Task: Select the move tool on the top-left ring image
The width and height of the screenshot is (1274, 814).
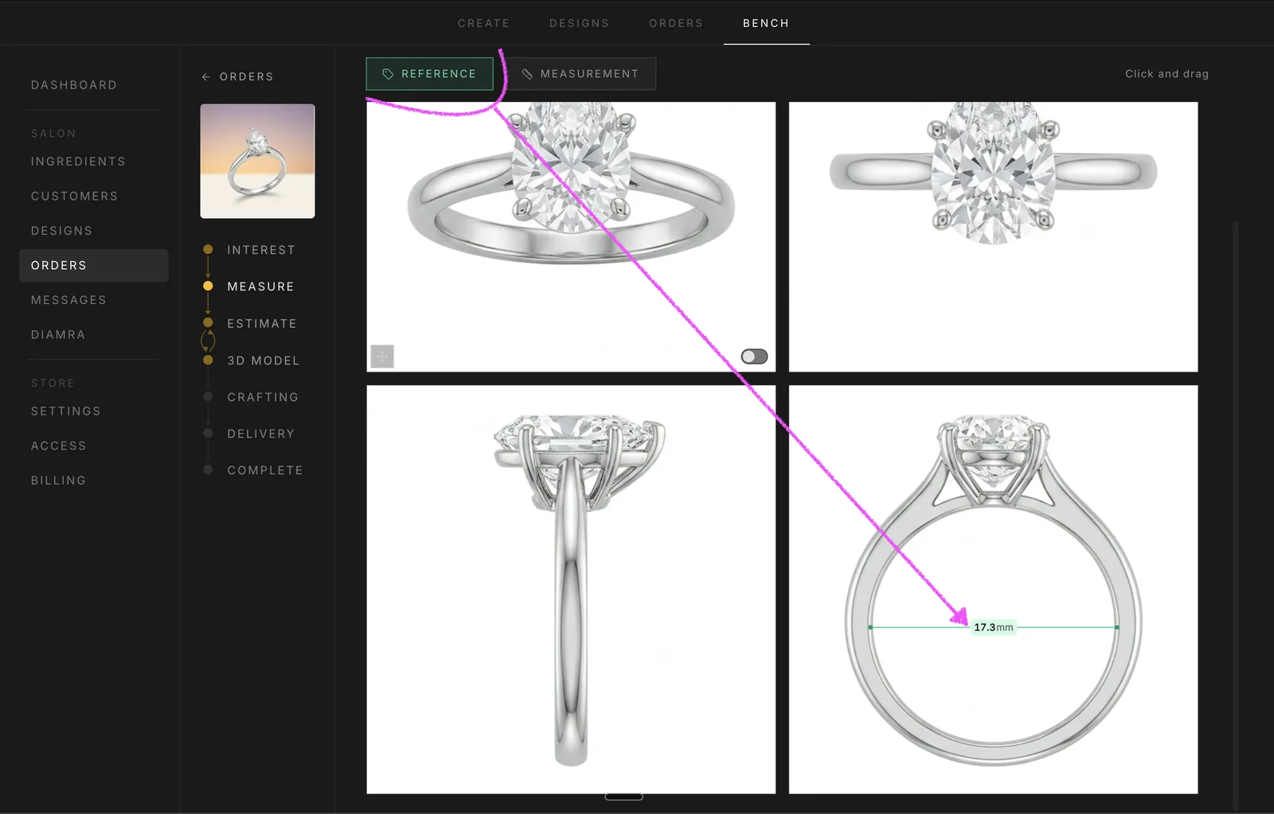Action: click(382, 356)
